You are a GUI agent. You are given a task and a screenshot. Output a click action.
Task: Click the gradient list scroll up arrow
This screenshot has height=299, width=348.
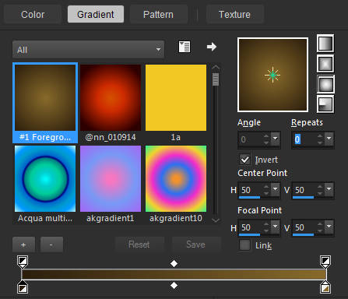click(x=216, y=68)
